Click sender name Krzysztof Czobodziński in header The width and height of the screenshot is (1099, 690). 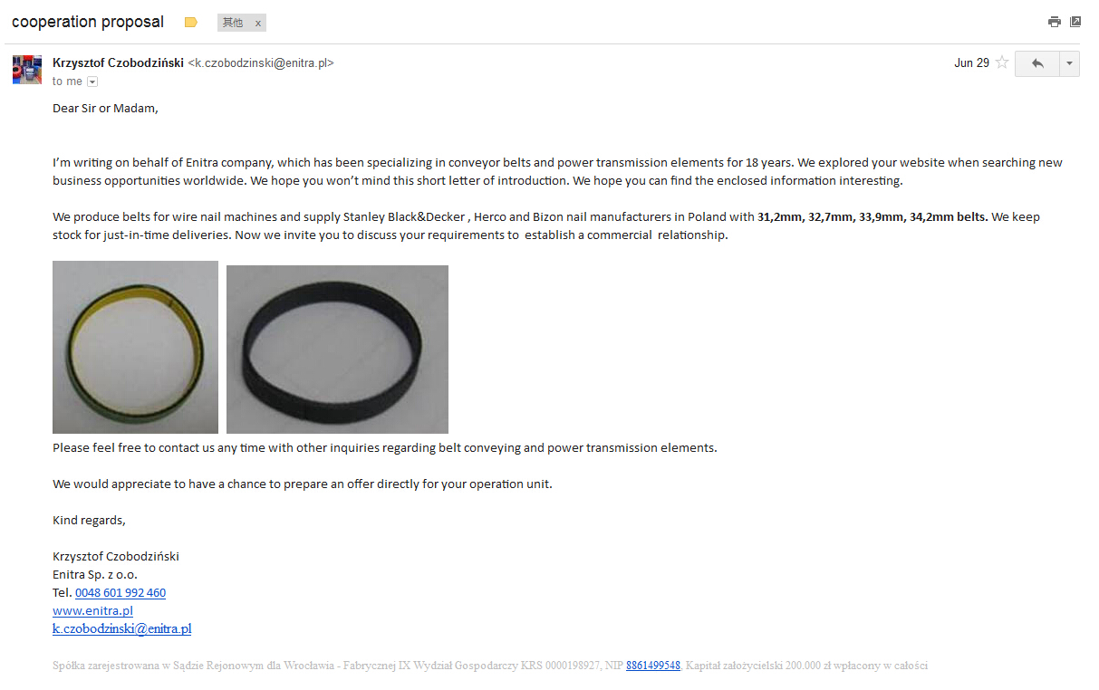[x=118, y=62]
